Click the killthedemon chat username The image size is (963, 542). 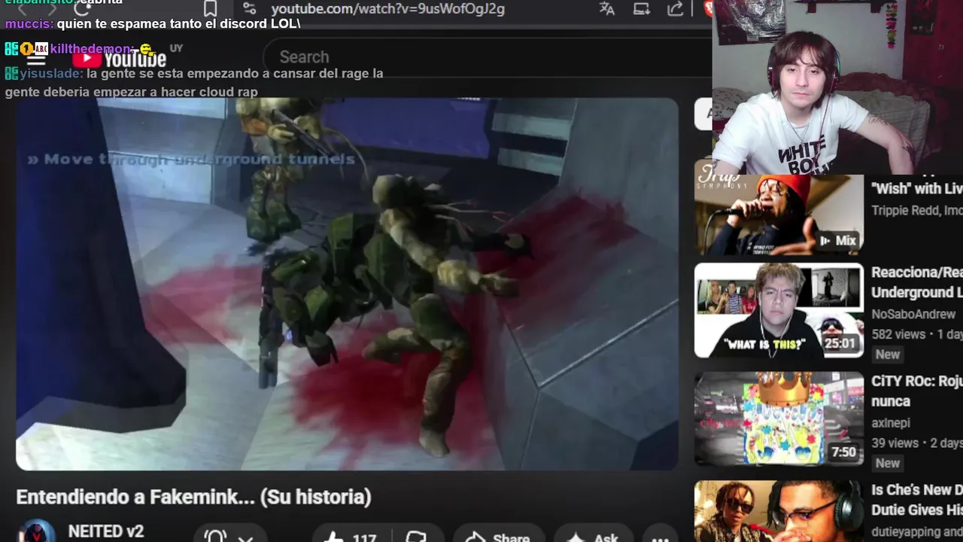pyautogui.click(x=91, y=49)
